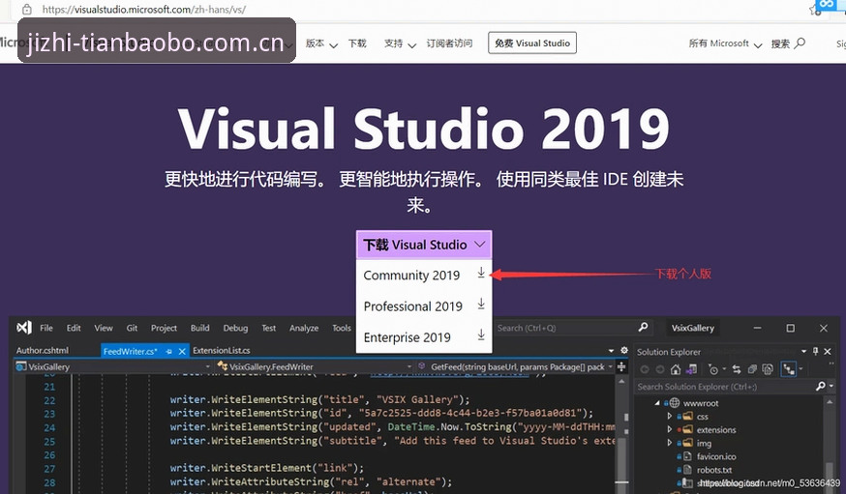The image size is (846, 494).
Task: Click the 免费 Visual Studio button
Action: 532,44
